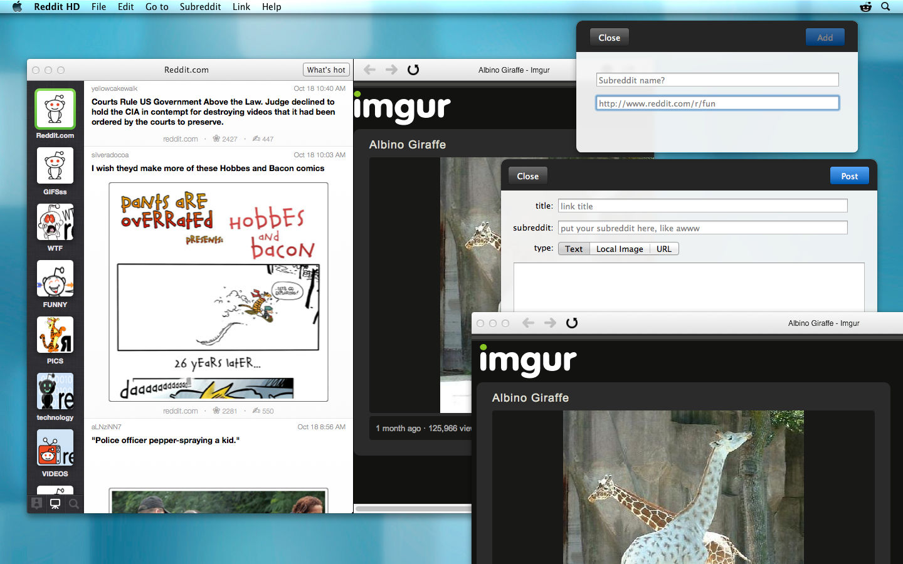Open the VIDEOS subreddit icon
903x564 pixels.
[x=55, y=447]
